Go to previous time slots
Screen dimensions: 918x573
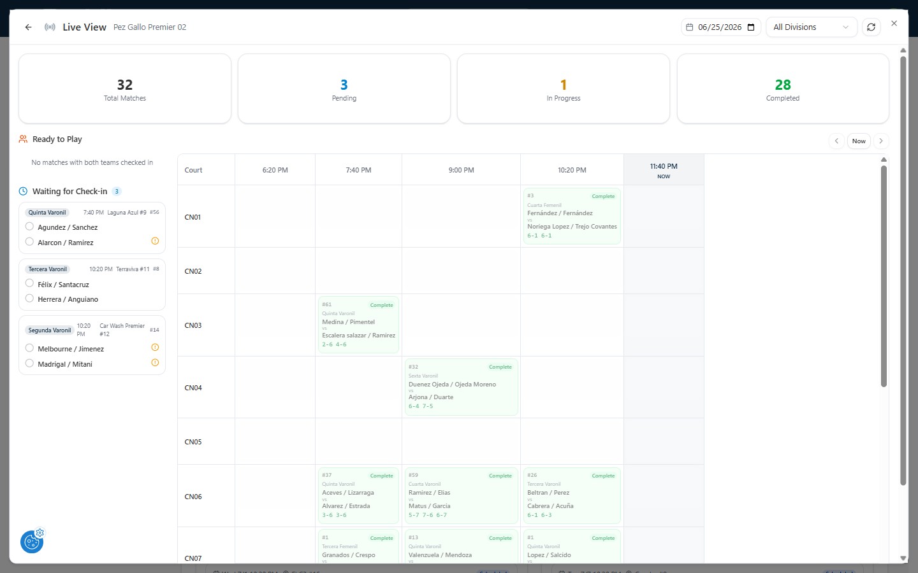point(836,141)
